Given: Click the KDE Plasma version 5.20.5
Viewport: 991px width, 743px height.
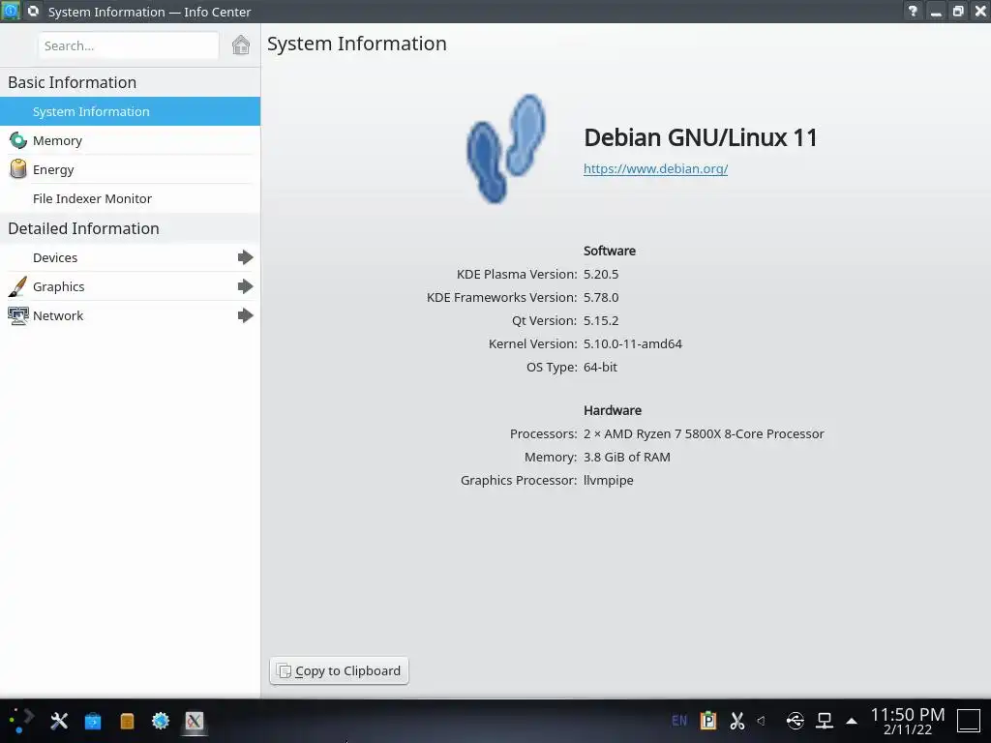Looking at the screenshot, I should click(x=601, y=274).
